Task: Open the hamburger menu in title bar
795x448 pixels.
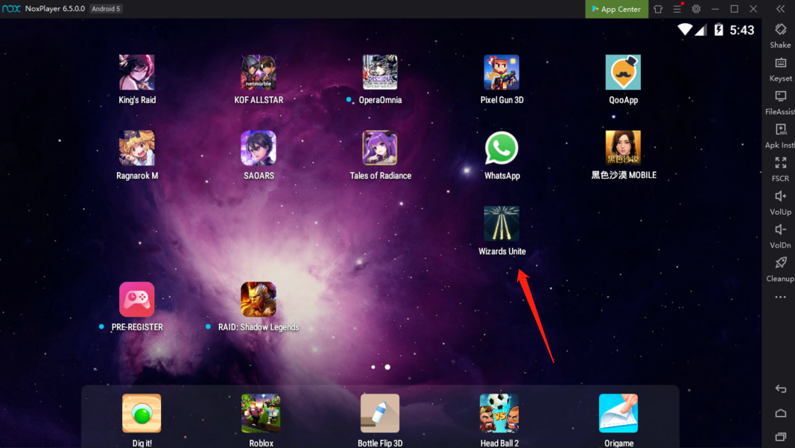Action: [677, 9]
